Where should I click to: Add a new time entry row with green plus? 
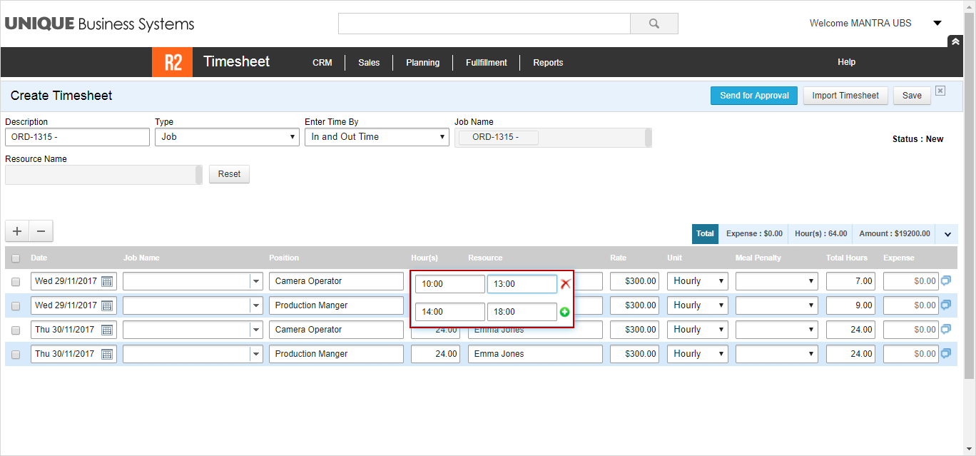click(565, 312)
